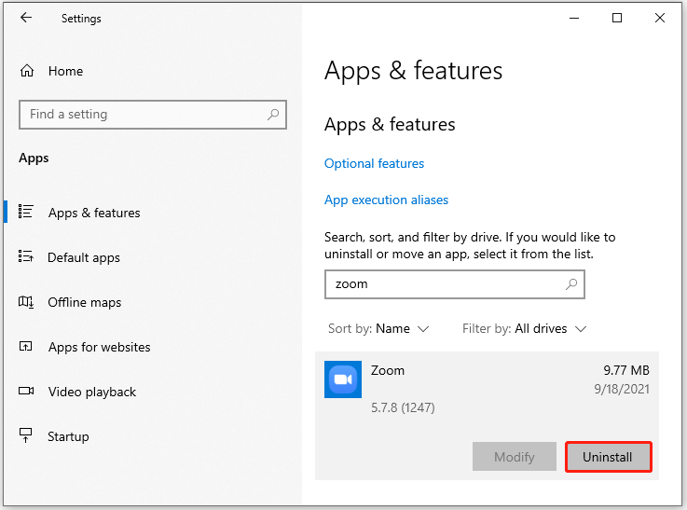Click the app search field containing zoom
Screen dimensions: 687x510
pyautogui.click(x=454, y=284)
